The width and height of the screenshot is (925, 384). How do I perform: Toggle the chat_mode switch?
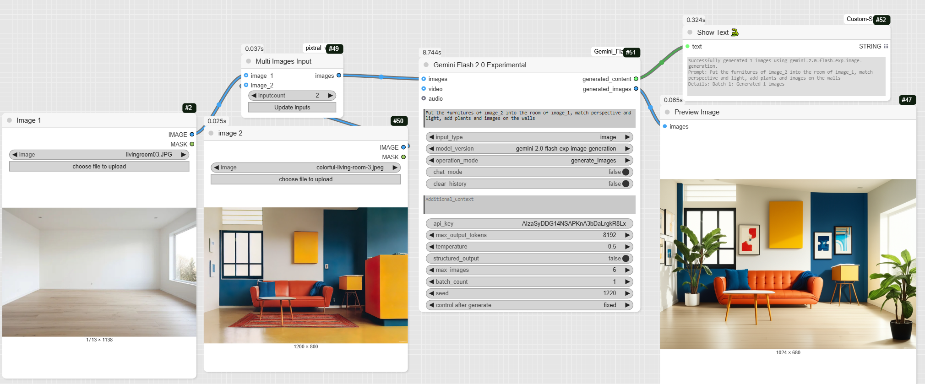[626, 172]
